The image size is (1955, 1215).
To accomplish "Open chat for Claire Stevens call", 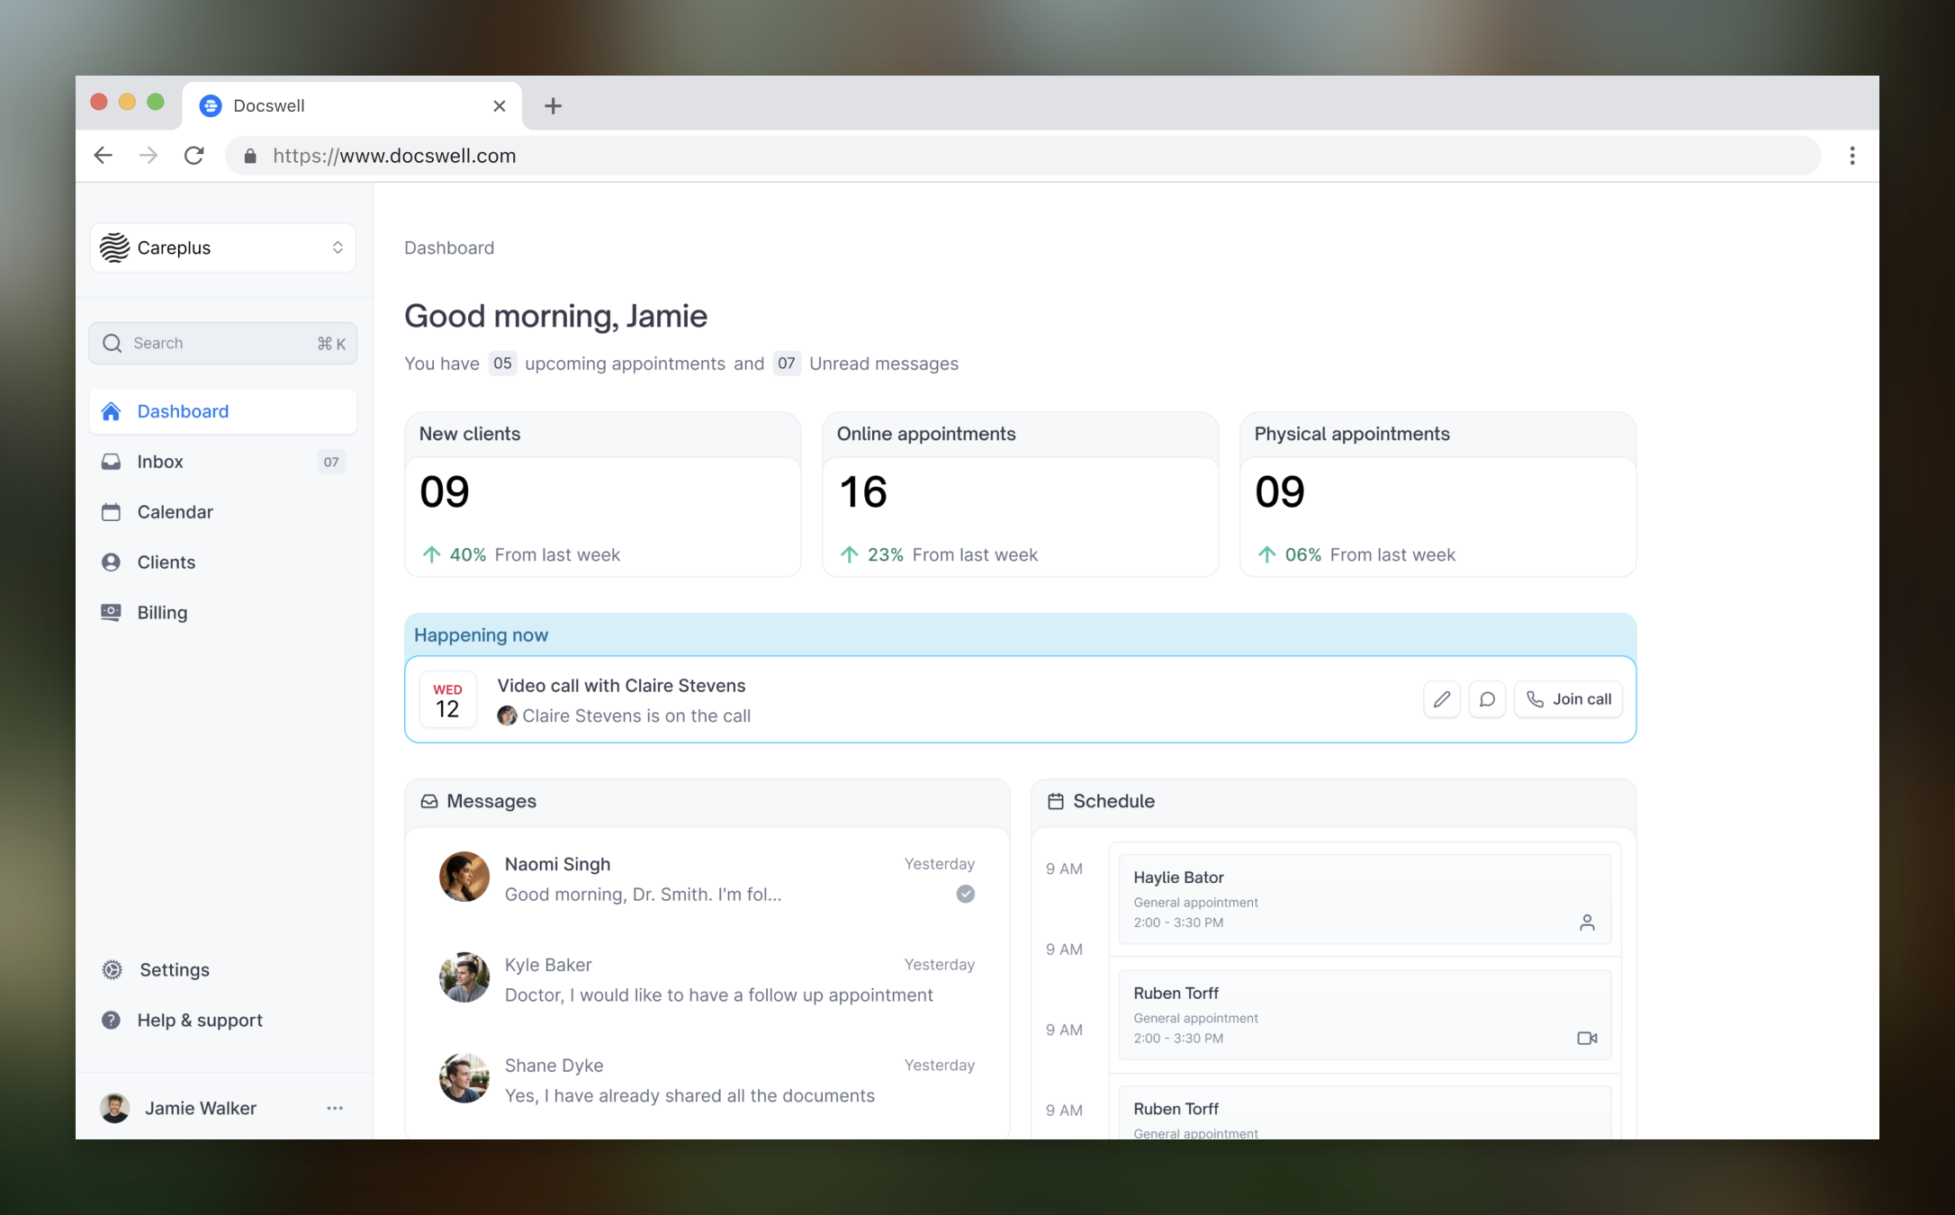I will (x=1487, y=699).
